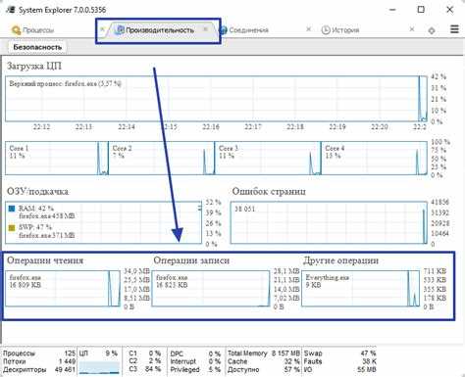Screen dimensions: 465x377
Task: Click the Другие операции graph
Action: click(x=361, y=289)
